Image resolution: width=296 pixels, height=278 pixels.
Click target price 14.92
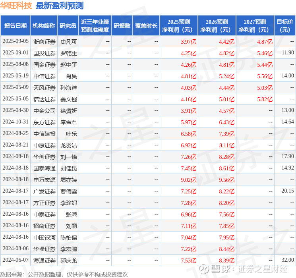288,168
